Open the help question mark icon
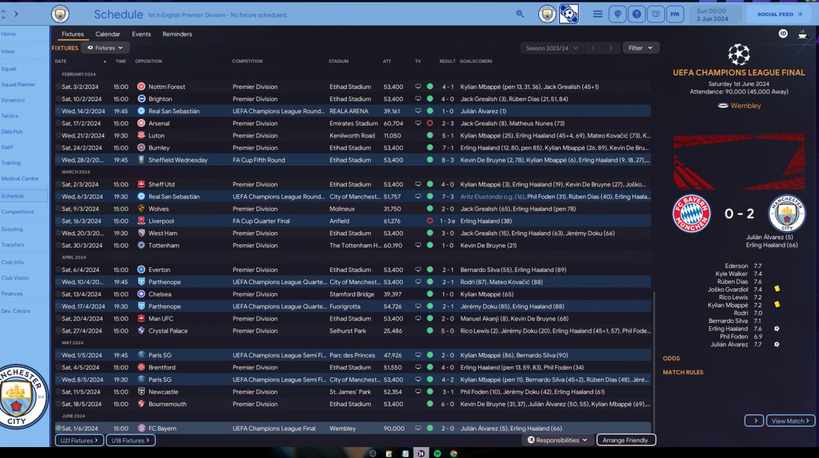819x458 pixels. 636,13
